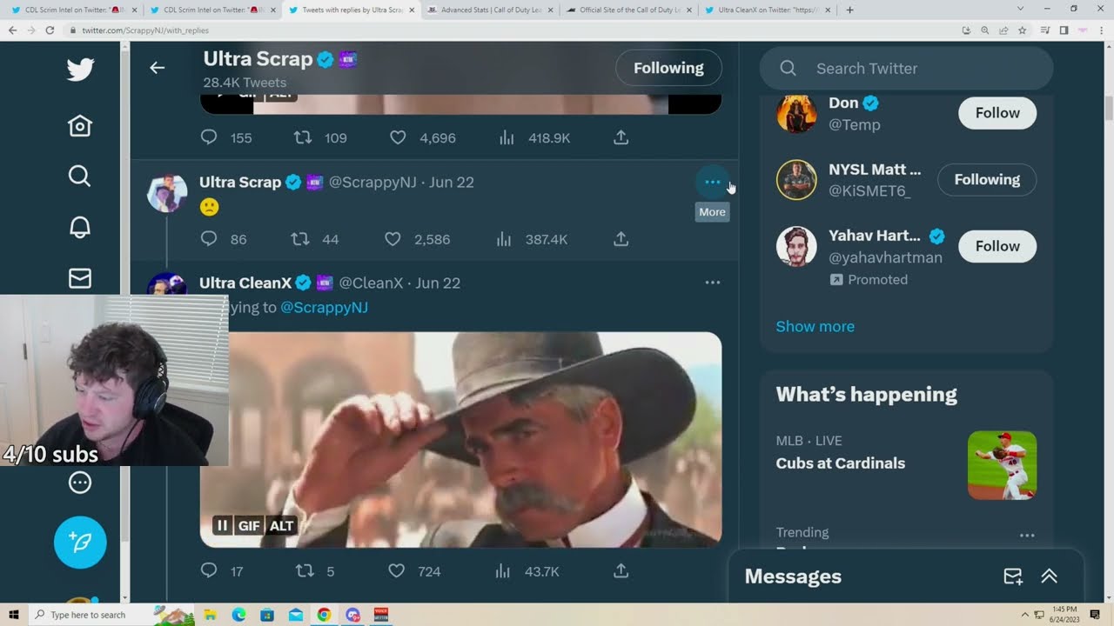
Task: Open Messages envelope in the sidebar
Action: pos(80,277)
